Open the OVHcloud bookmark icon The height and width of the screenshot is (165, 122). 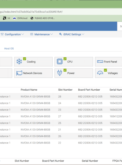point(14,18)
